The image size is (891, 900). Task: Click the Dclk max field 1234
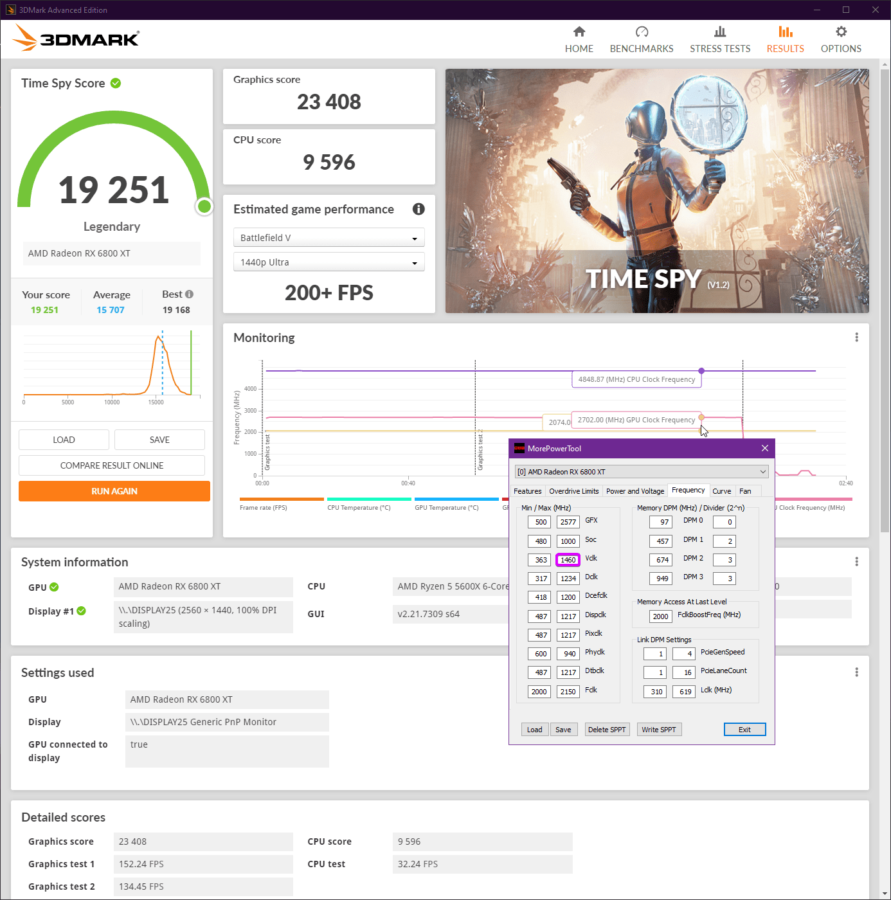click(x=568, y=579)
